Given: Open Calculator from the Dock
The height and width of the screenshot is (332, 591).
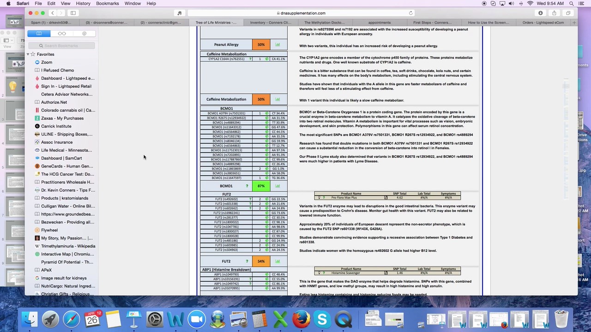Looking at the screenshot, I should click(259, 319).
